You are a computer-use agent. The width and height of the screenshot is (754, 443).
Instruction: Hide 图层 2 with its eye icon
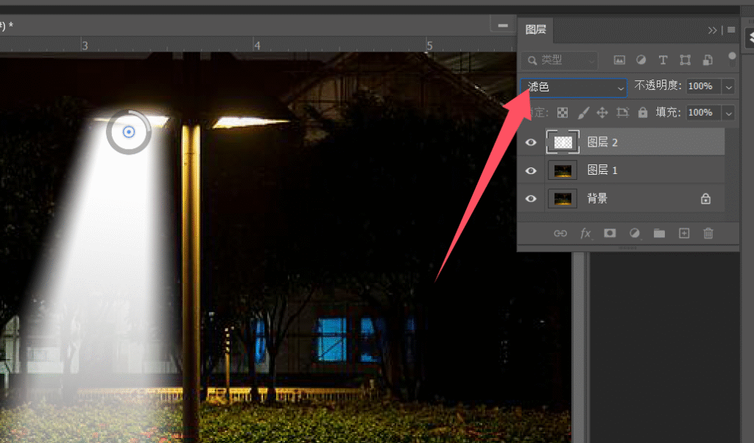click(x=531, y=142)
